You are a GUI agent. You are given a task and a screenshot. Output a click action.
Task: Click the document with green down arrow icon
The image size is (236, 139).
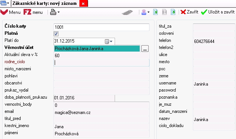pos(173,12)
